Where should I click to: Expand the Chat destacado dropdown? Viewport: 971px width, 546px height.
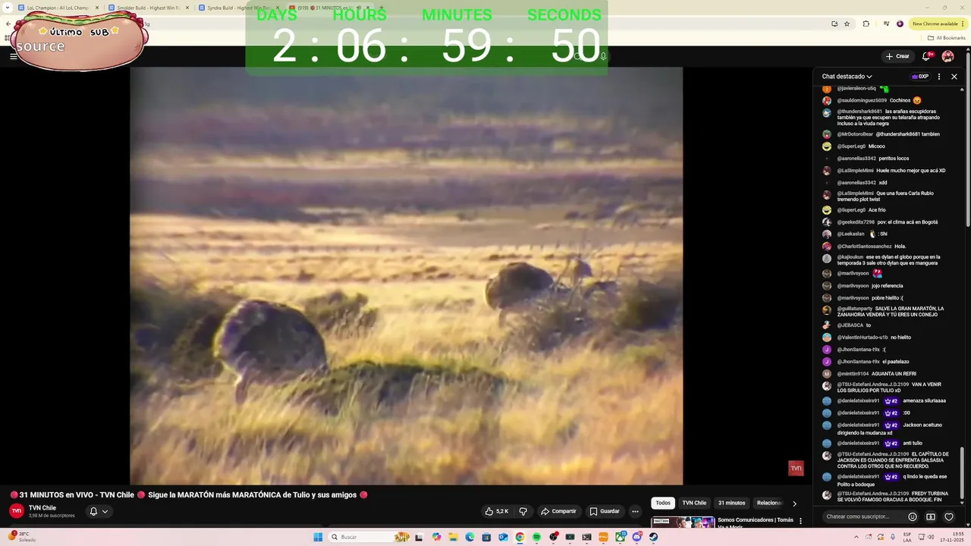pos(847,77)
